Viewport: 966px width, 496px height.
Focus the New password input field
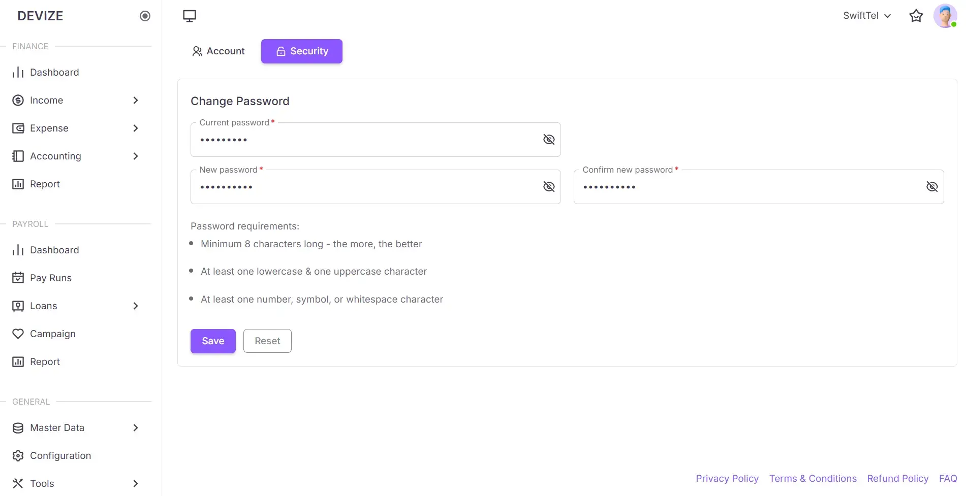pos(376,187)
